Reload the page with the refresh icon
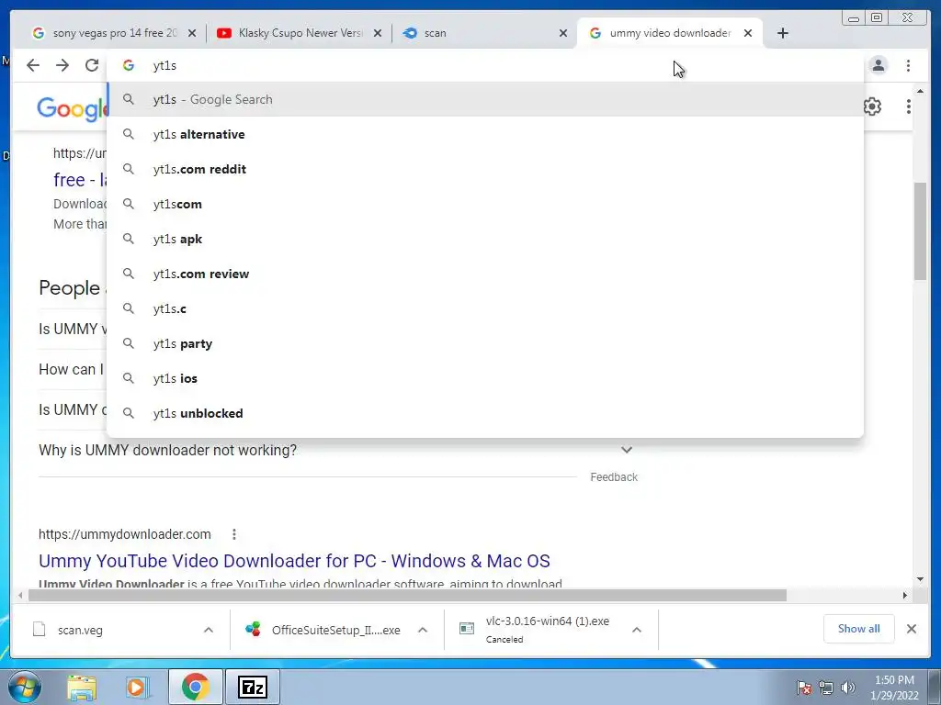Screen dimensions: 941x705 (92, 65)
